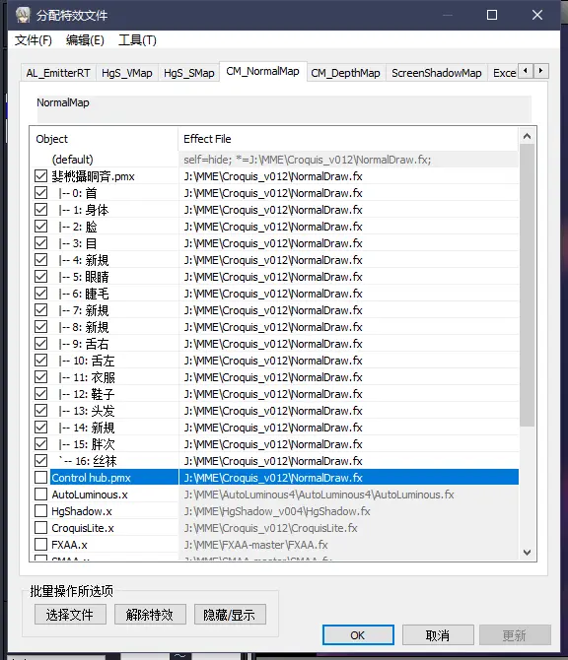Uncheck the '12: 鞋子' checkbox
The height and width of the screenshot is (660, 568).
(40, 394)
